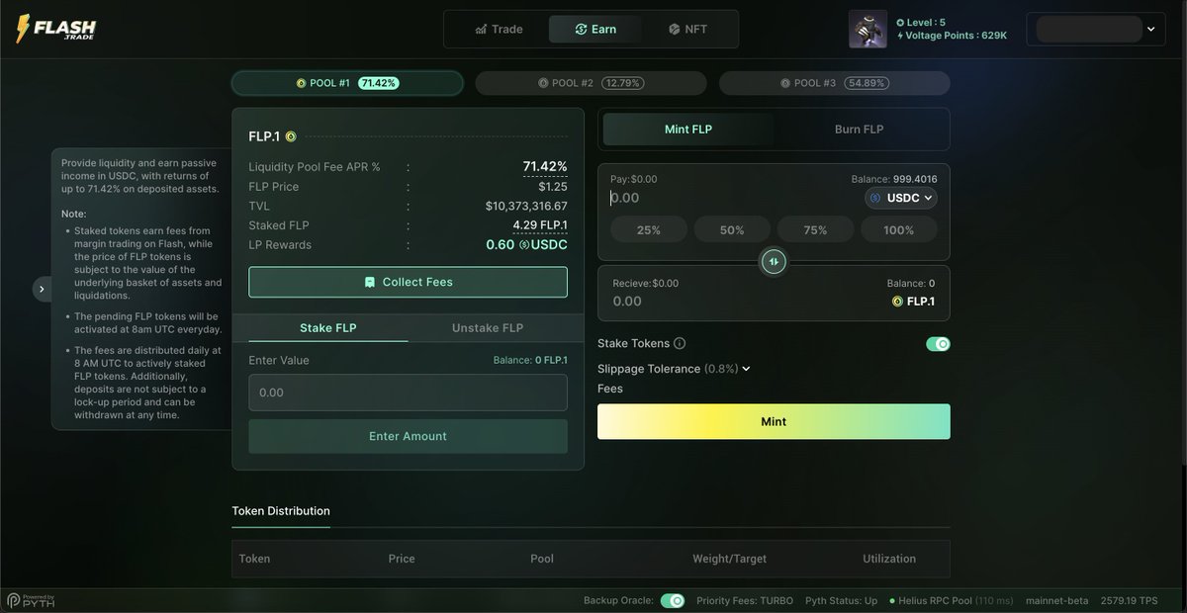Click the Priority Fees: TURBO setting

745,600
